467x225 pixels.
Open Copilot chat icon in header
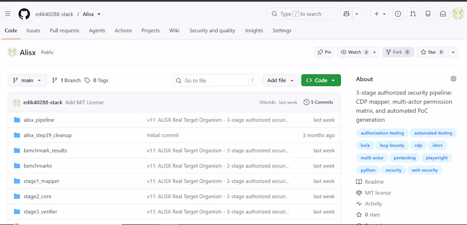click(346, 14)
